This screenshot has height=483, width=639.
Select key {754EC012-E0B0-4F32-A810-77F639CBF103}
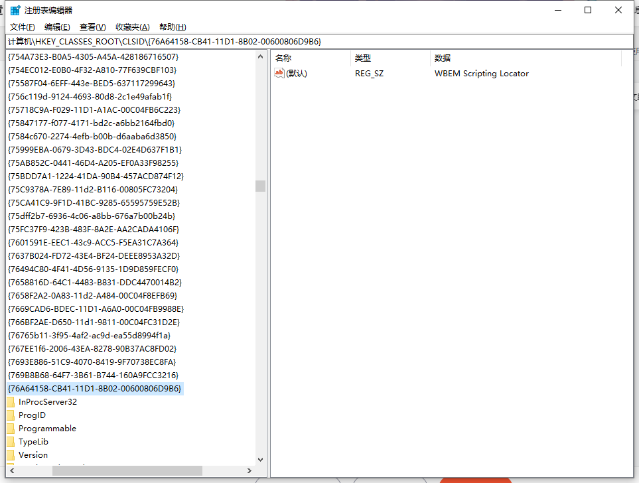pyautogui.click(x=92, y=70)
